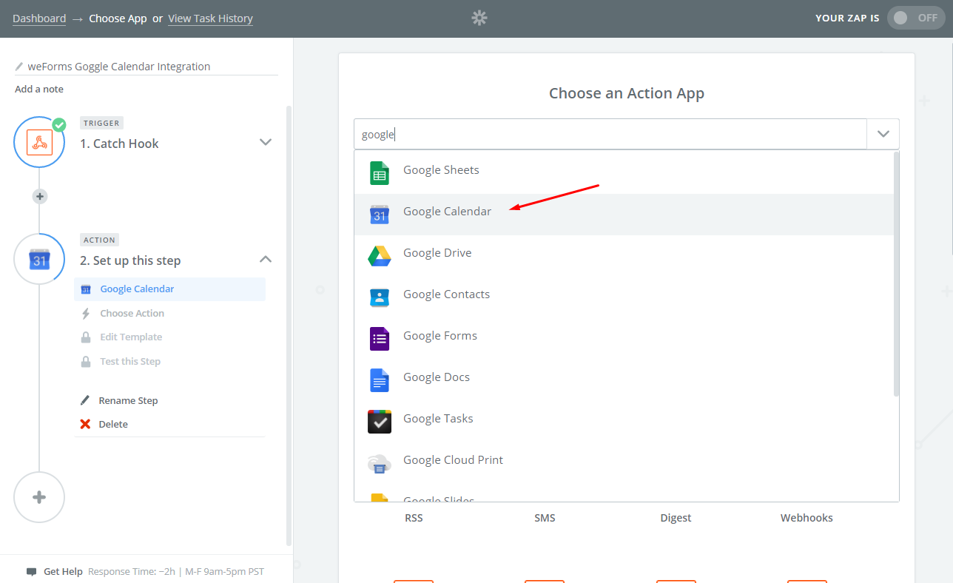The width and height of the screenshot is (953, 583).
Task: Select Google Calendar in step submenu
Action: click(x=169, y=289)
